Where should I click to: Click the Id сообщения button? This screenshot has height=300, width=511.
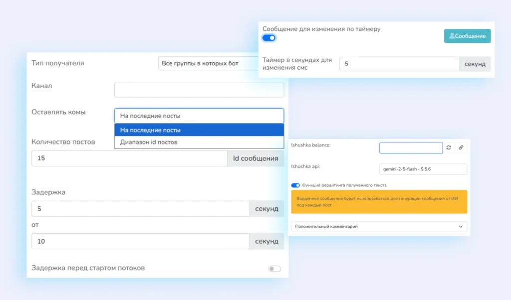(x=255, y=158)
